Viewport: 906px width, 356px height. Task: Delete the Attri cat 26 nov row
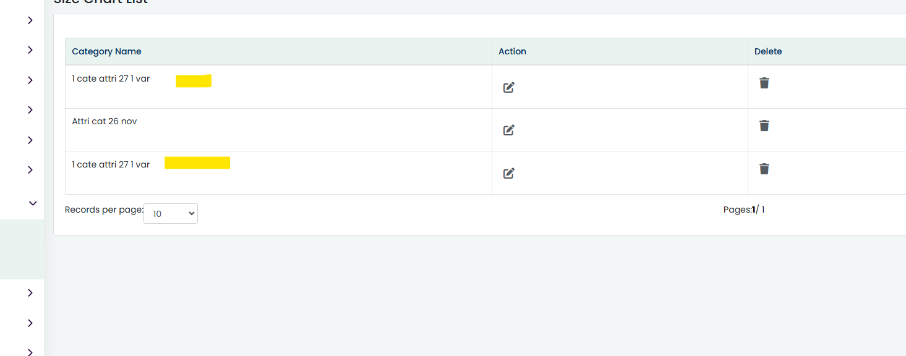[764, 125]
